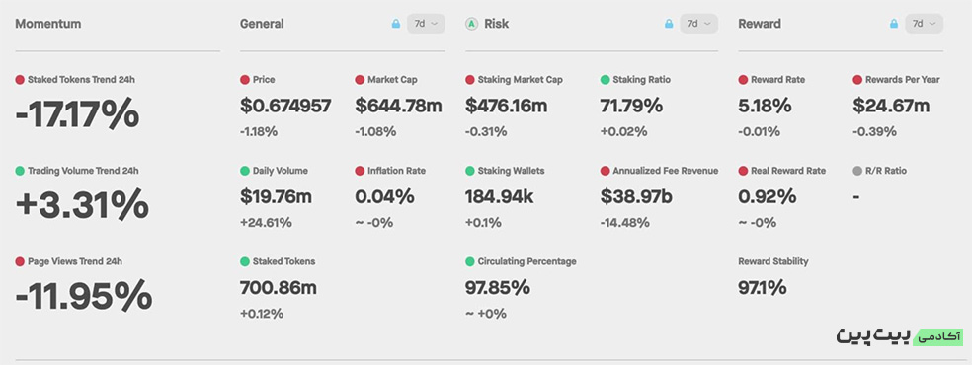Click the Annualized Fee Revenue label
Screen dimensions: 972x365
coord(666,171)
